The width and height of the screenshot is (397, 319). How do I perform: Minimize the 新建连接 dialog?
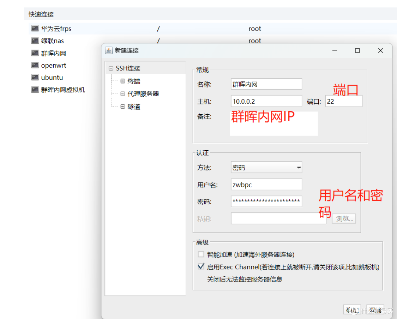[x=335, y=51]
